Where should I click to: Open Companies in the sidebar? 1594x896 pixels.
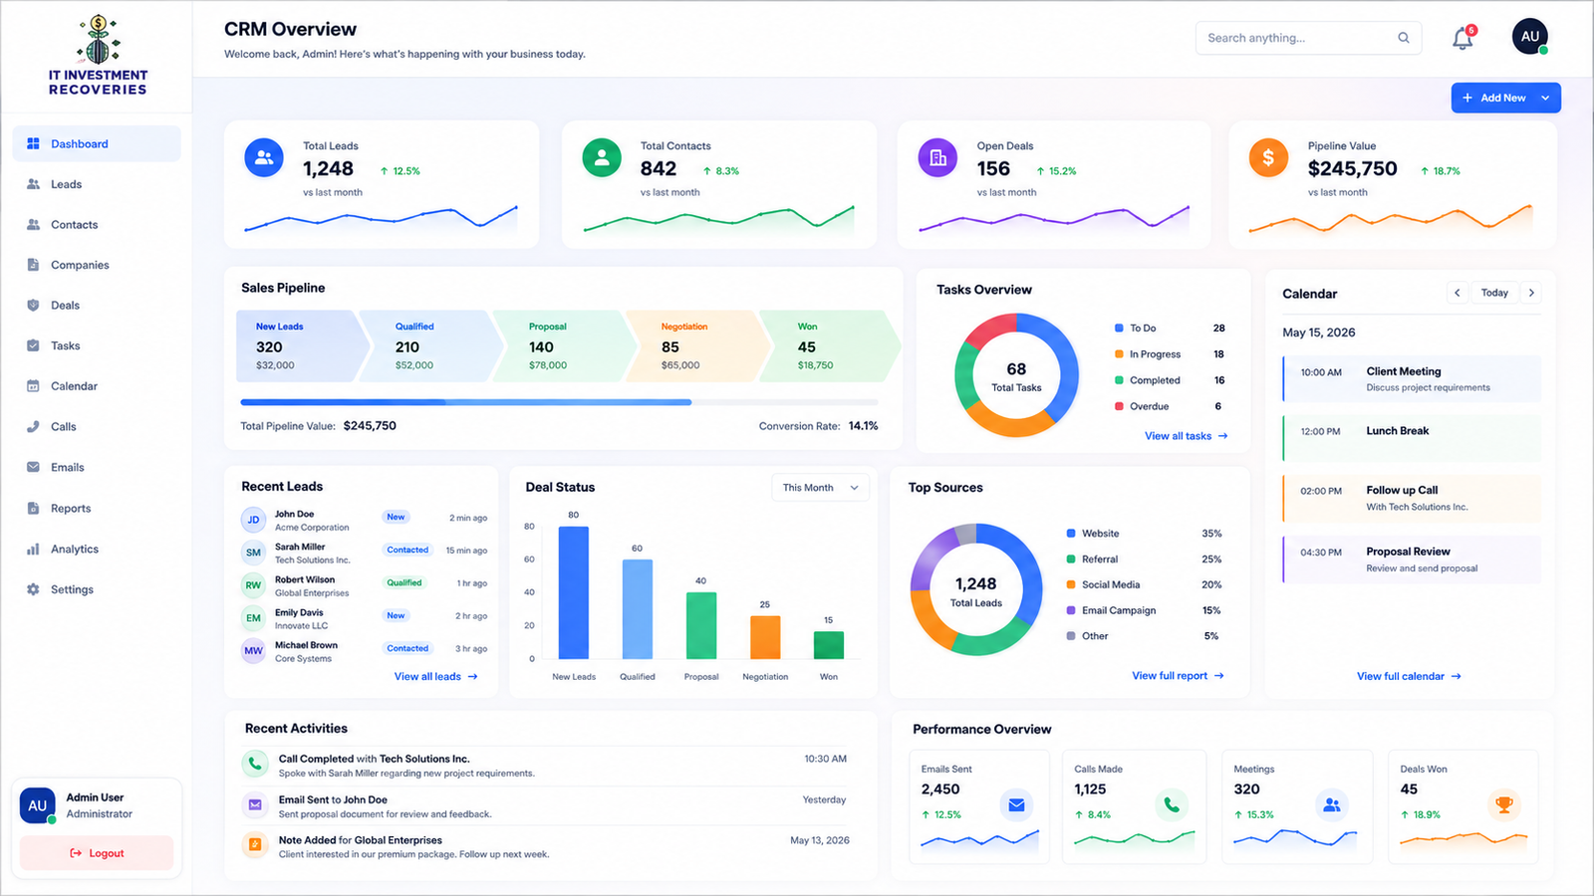tap(97, 265)
